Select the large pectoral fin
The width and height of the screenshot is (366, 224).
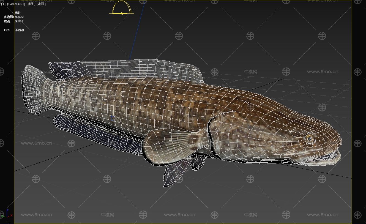click(x=171, y=145)
